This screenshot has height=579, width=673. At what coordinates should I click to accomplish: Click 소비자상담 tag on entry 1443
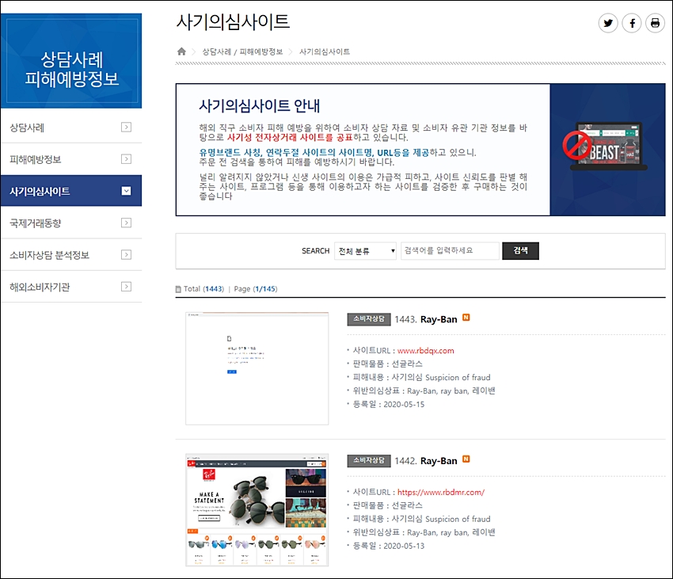coord(369,319)
